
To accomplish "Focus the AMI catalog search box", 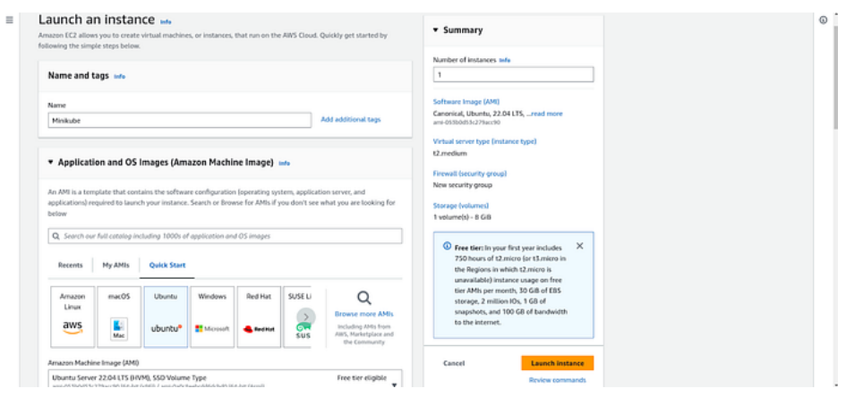I will (225, 236).
